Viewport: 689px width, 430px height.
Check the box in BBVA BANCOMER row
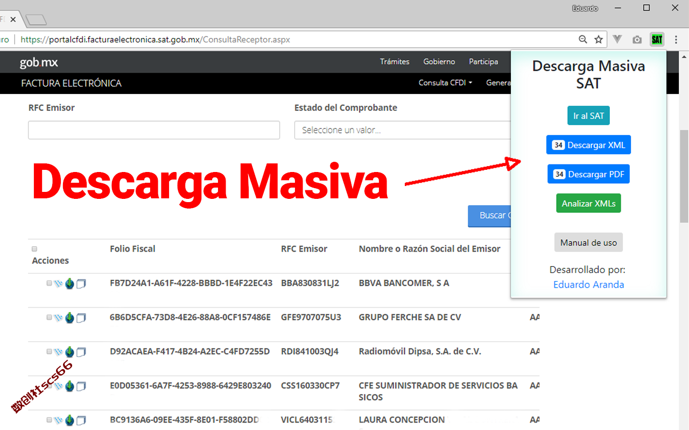coord(49,283)
